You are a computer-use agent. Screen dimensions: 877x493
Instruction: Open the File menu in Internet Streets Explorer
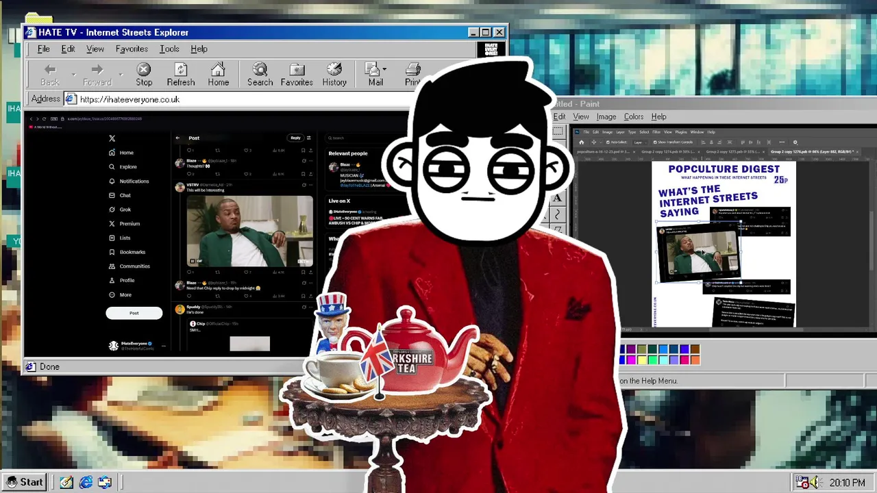[43, 49]
